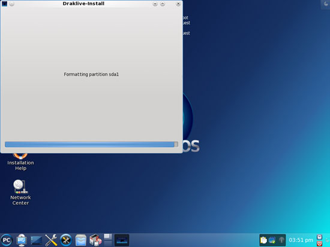Image resolution: width=330 pixels, height=247 pixels.
Task: Open the file cabinet file manager
Action: click(x=81, y=240)
